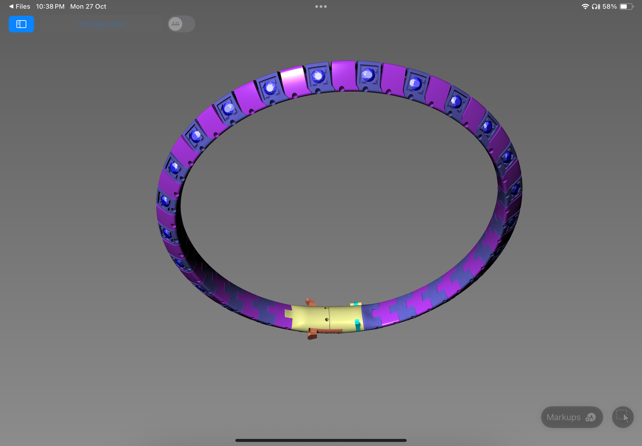
Task: Open the three-dot multitasking menu
Action: click(321, 6)
